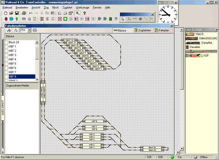The width and height of the screenshot is (219, 160).
Task: Click the hierarchy tree icon in Fahrdienstleiter toolbar
Action: point(16,30)
